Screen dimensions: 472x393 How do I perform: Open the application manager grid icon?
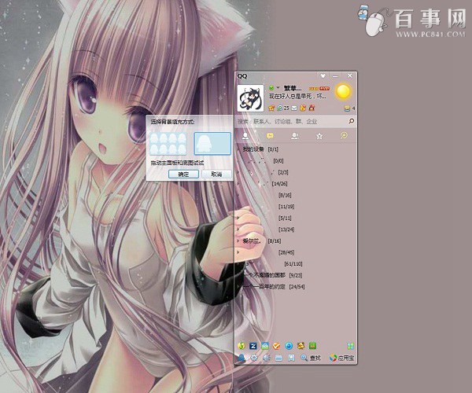pyautogui.click(x=350, y=346)
